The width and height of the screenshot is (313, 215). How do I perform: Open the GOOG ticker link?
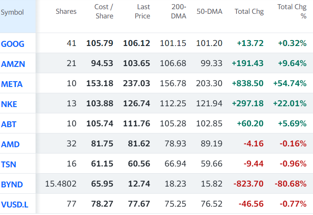point(13,44)
